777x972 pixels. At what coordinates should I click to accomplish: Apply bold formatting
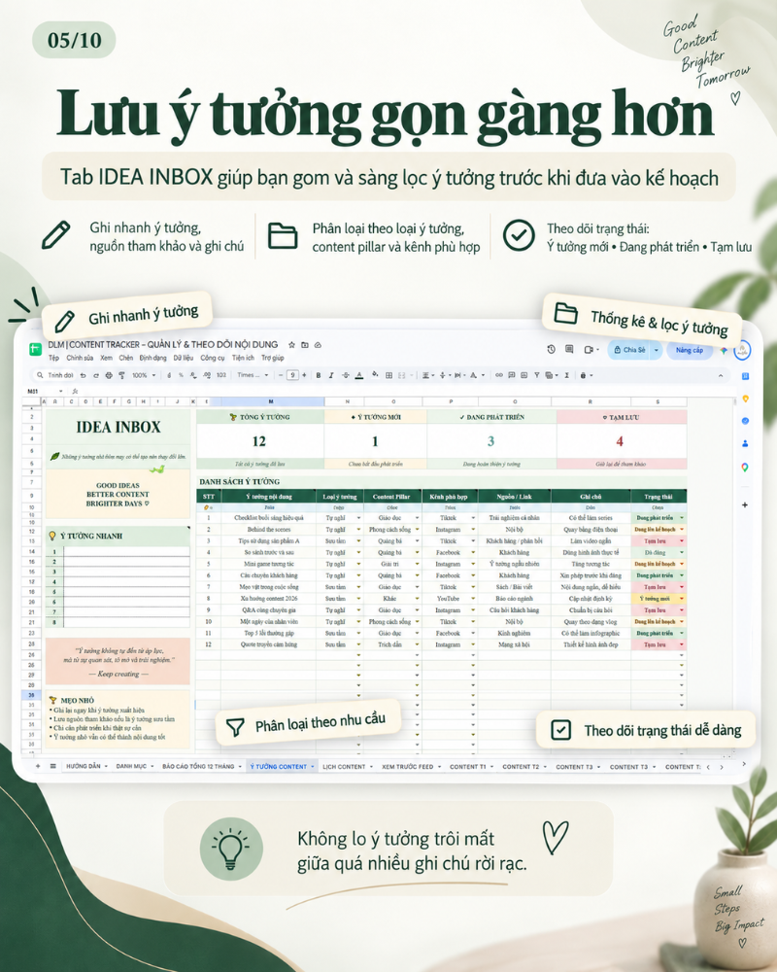tap(319, 375)
